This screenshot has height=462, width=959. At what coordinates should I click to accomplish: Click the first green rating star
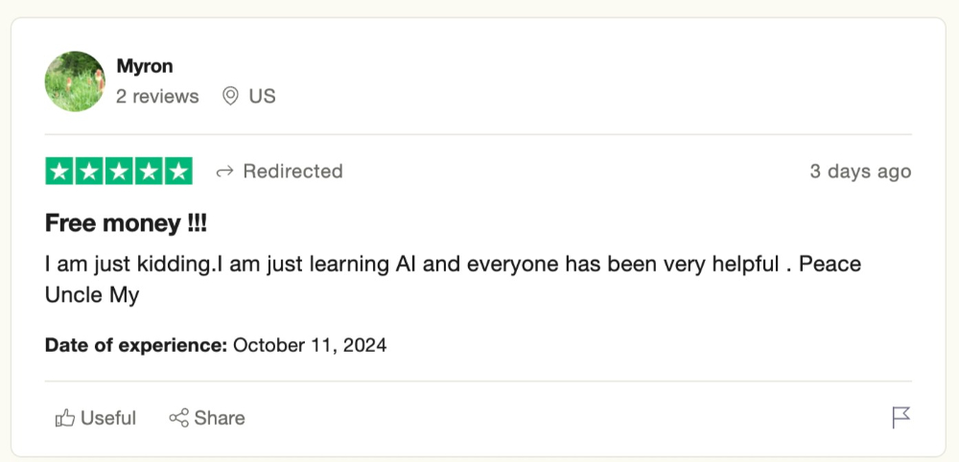pyautogui.click(x=60, y=172)
